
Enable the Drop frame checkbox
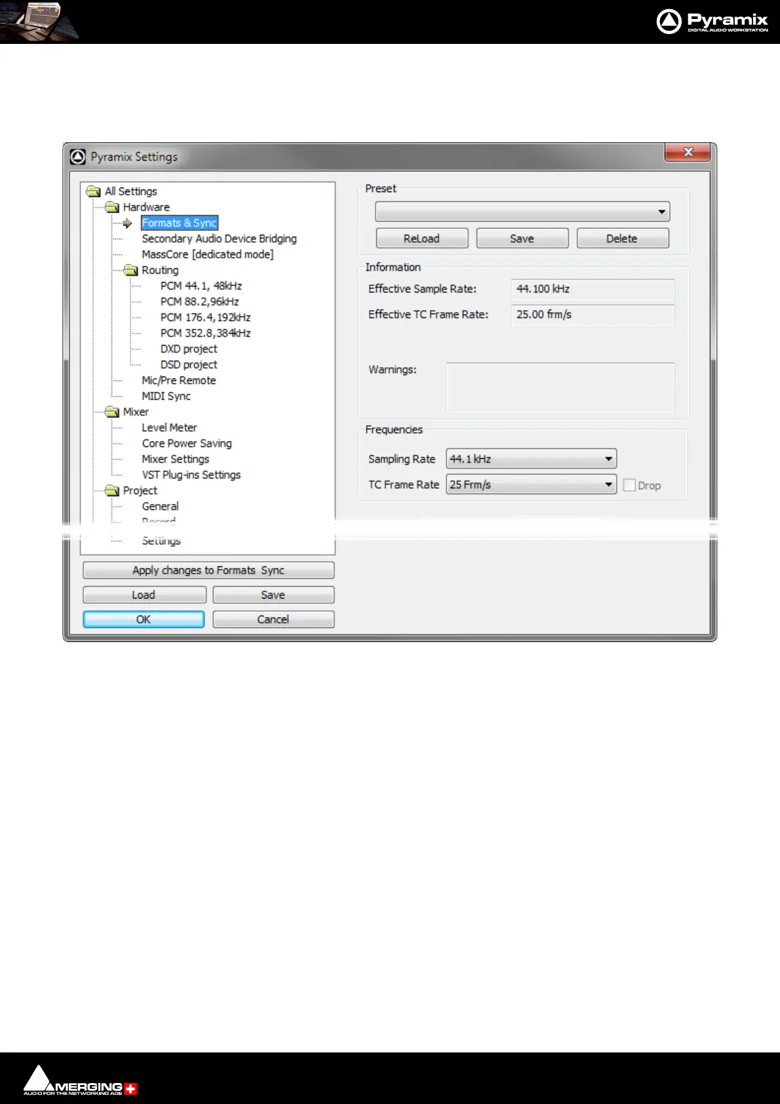[x=629, y=485]
